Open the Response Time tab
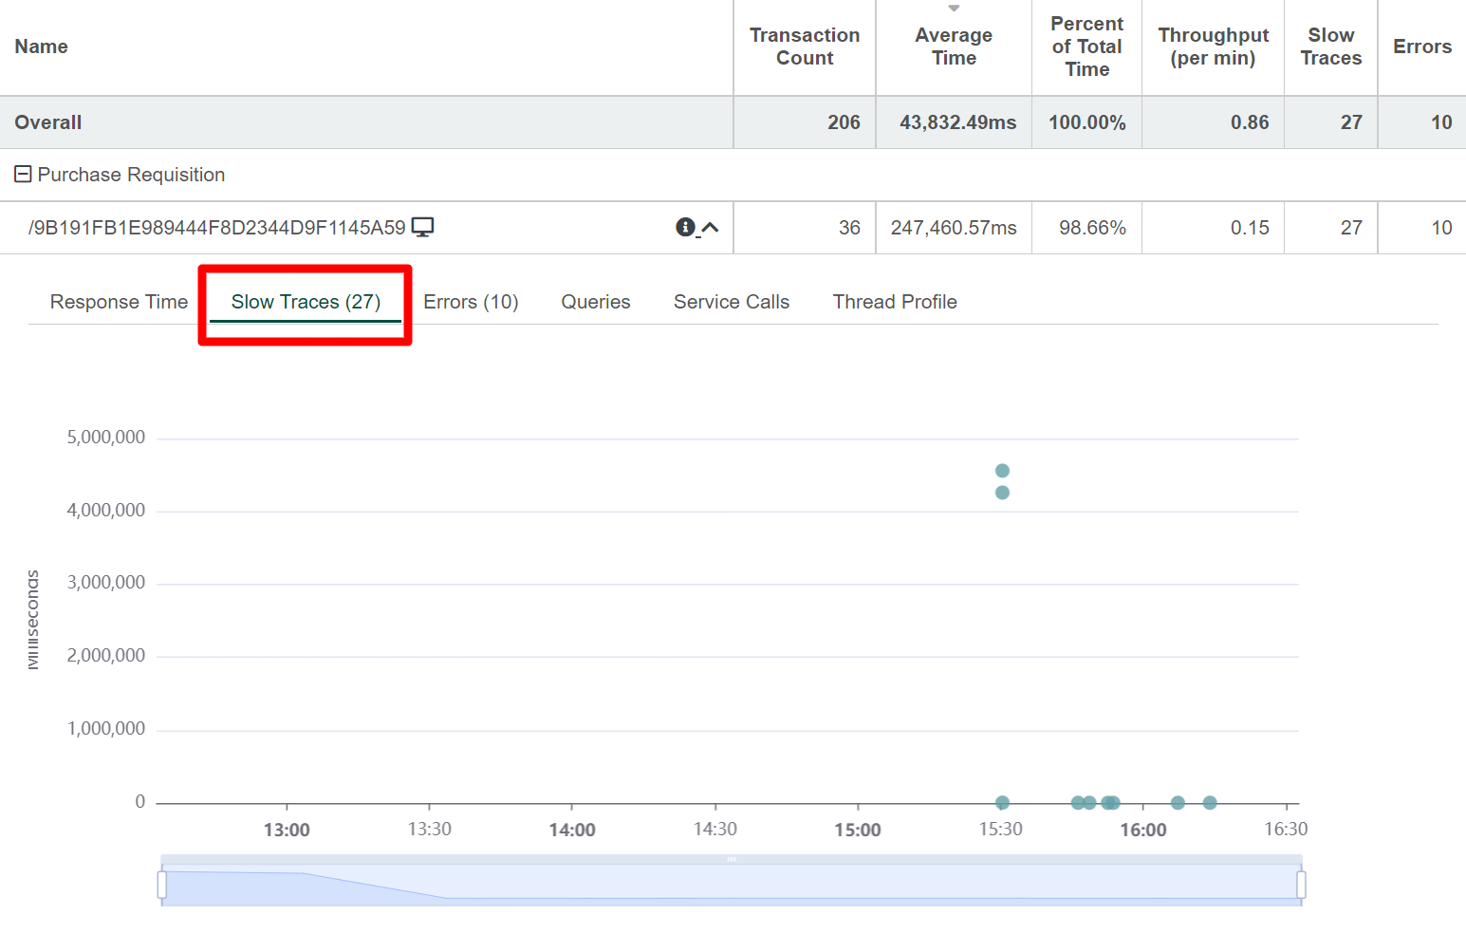 click(x=119, y=302)
